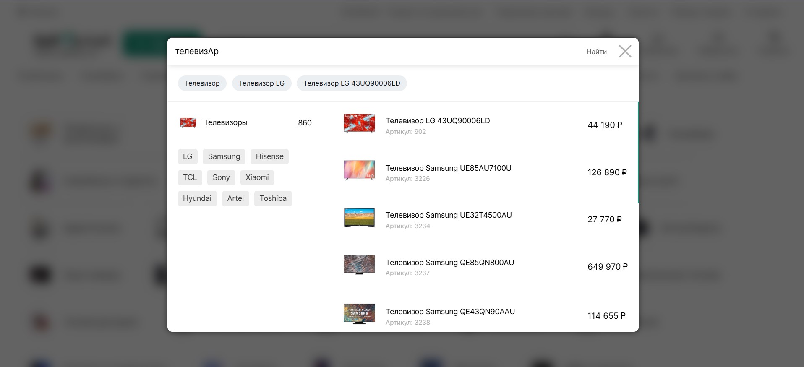804x367 pixels.
Task: Open Телевизор LG 43UQ90006LD result title
Action: tap(438, 121)
